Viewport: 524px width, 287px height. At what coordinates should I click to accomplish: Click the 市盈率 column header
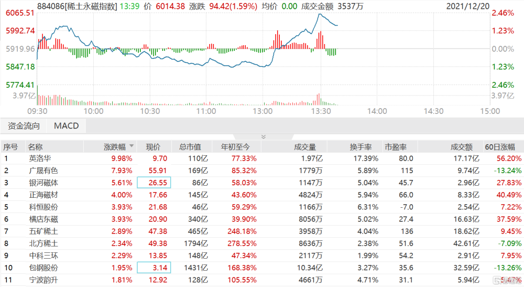click(x=396, y=147)
